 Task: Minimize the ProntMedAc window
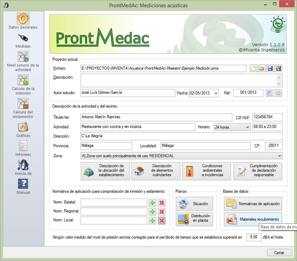point(266,4)
